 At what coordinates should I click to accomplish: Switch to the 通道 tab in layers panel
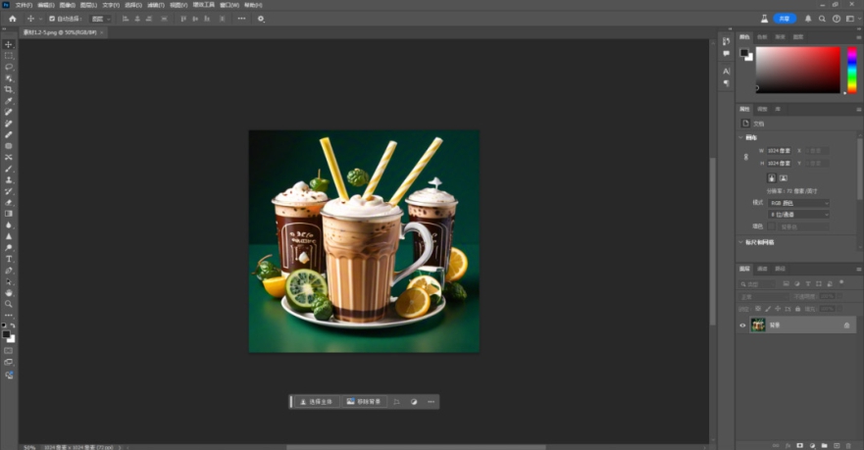click(x=762, y=268)
